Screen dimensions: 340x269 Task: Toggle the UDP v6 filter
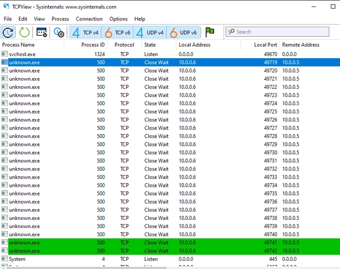tap(183, 33)
